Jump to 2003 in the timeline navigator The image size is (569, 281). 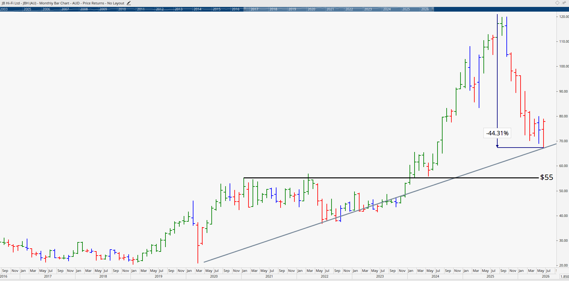(x=4, y=9)
